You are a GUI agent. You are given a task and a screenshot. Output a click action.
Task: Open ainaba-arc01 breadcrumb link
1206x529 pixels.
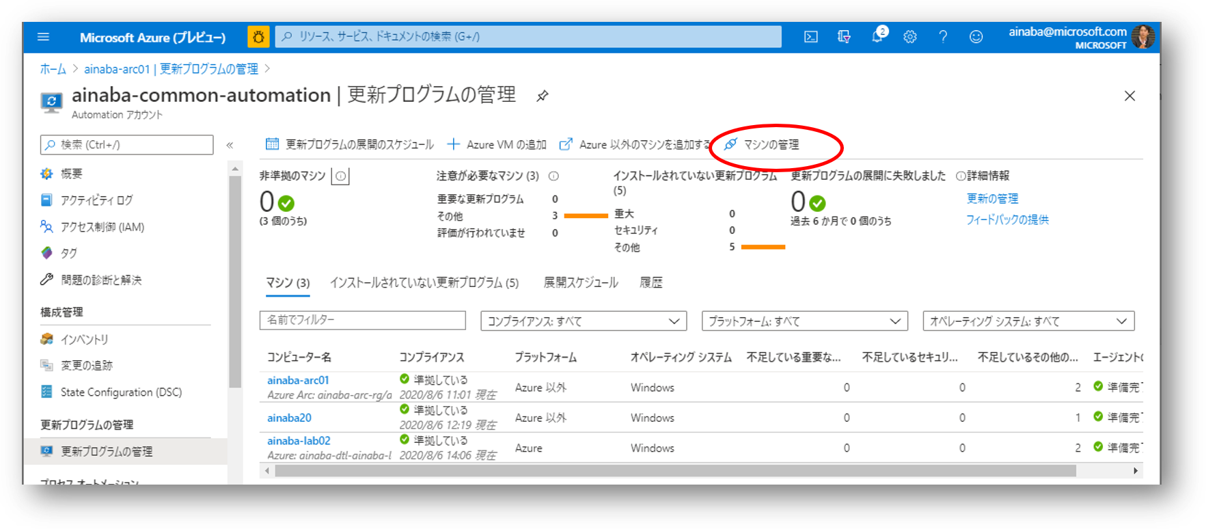171,69
